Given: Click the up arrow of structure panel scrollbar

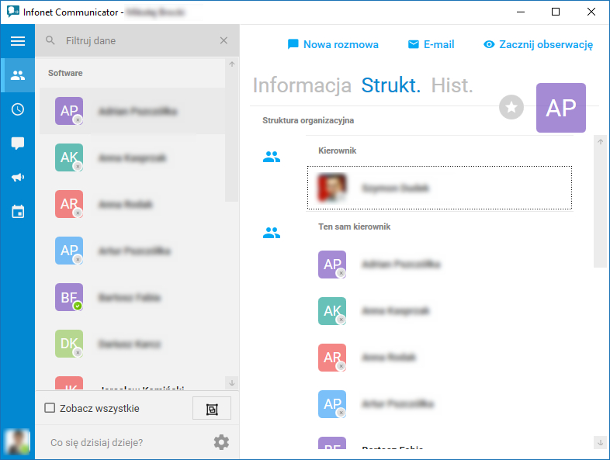Looking at the screenshot, I should pos(600,142).
